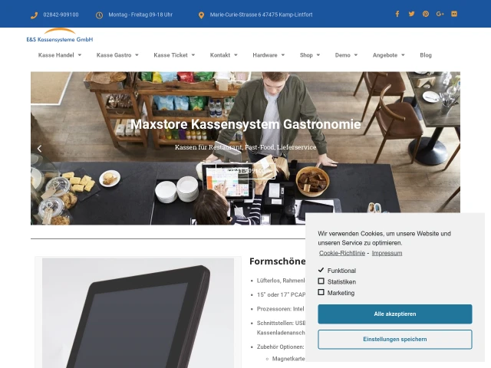Open the Kontakt menu item
Image resolution: width=491 pixels, height=368 pixels.
point(220,55)
